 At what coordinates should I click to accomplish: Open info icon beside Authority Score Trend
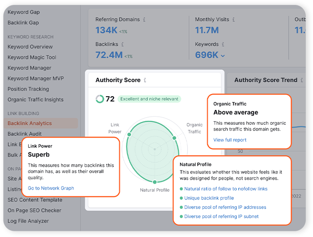tap(302, 80)
